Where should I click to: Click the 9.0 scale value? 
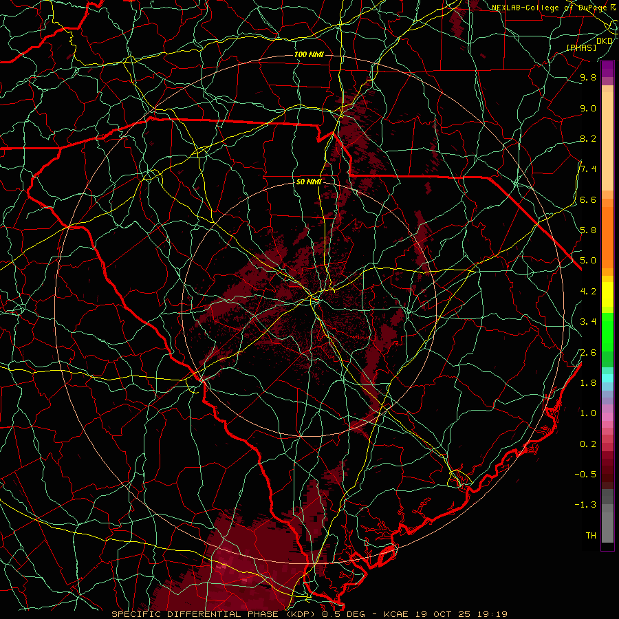point(588,109)
